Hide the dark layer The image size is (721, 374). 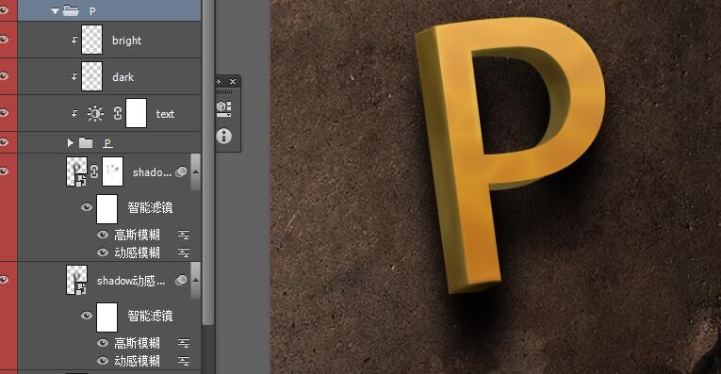(4, 76)
